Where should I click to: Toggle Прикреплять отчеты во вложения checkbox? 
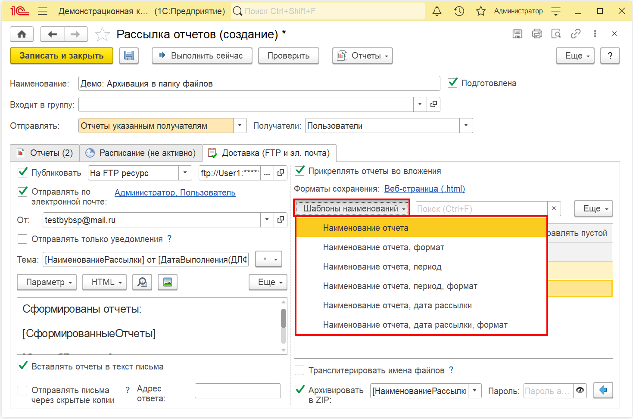point(300,171)
